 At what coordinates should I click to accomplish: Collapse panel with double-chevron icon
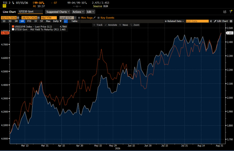click(211, 21)
